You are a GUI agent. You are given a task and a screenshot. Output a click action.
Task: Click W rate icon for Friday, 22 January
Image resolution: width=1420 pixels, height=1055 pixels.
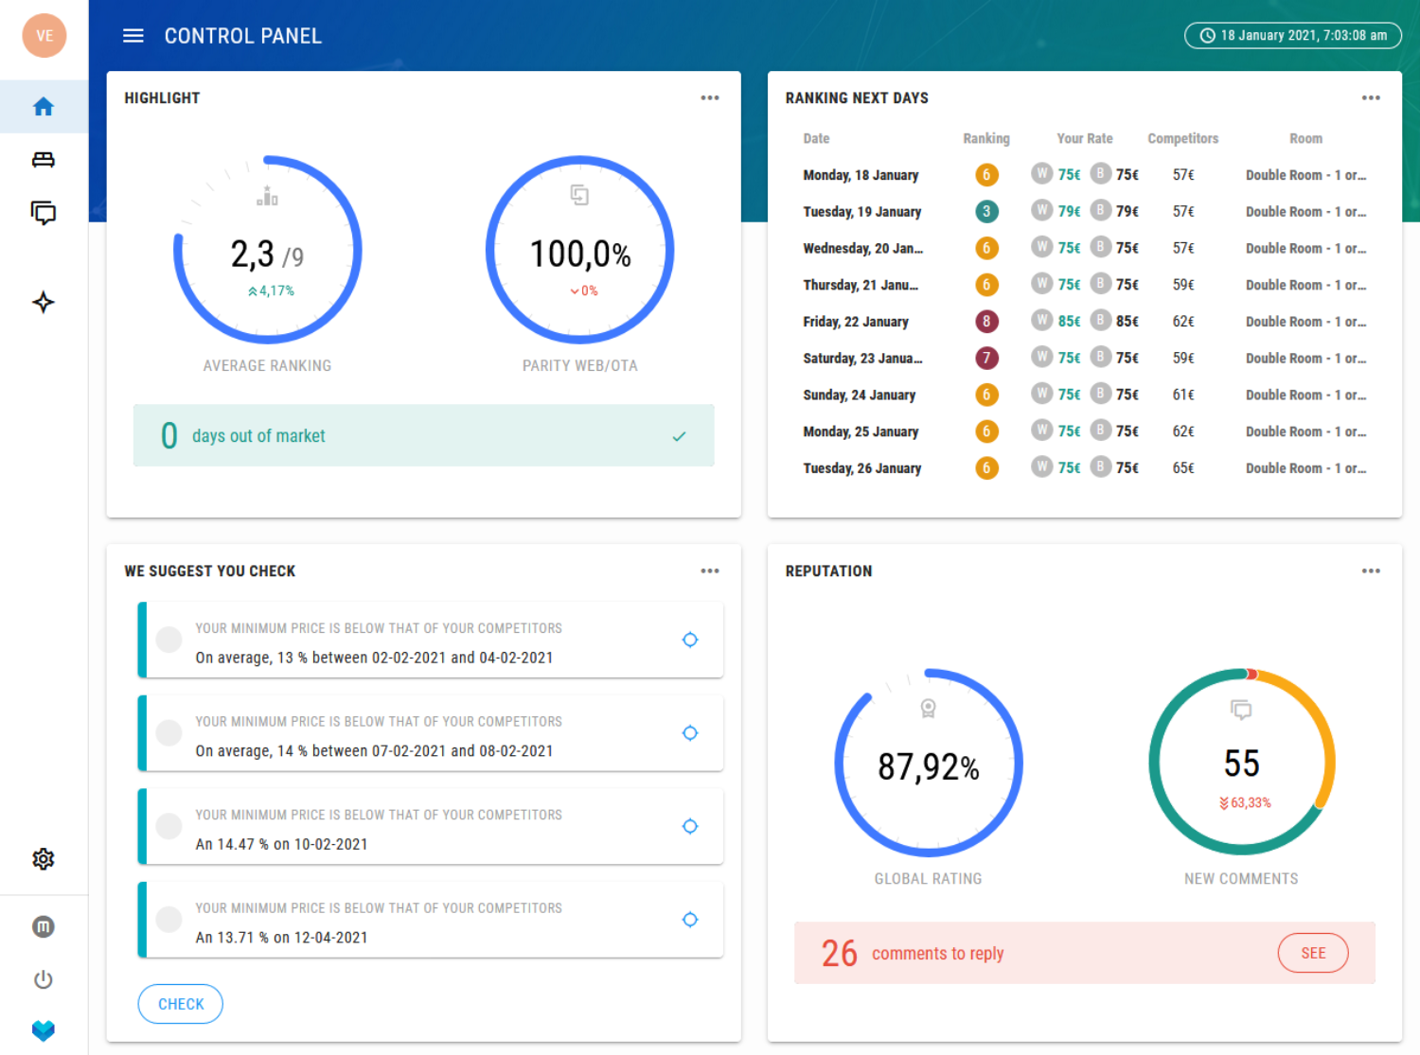click(1042, 320)
